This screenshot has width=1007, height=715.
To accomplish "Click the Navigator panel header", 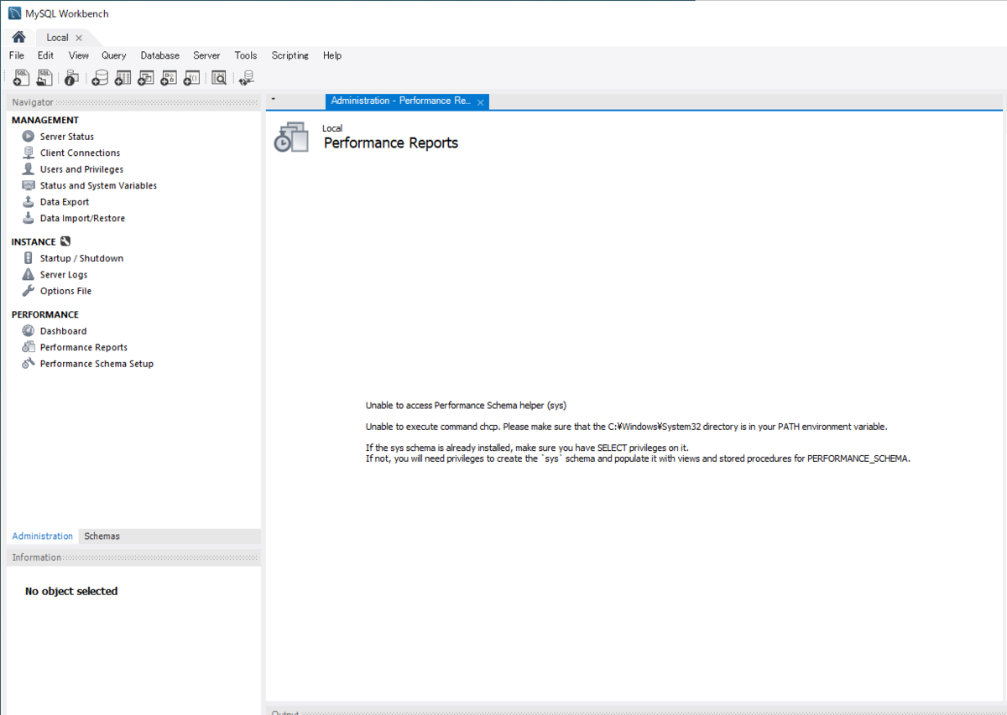I will click(133, 102).
